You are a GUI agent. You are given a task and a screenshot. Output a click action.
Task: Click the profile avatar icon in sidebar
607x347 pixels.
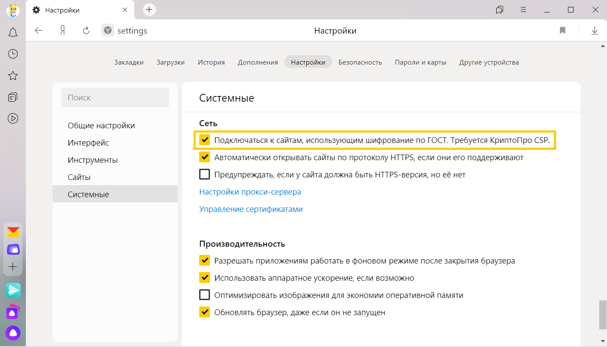tap(13, 10)
